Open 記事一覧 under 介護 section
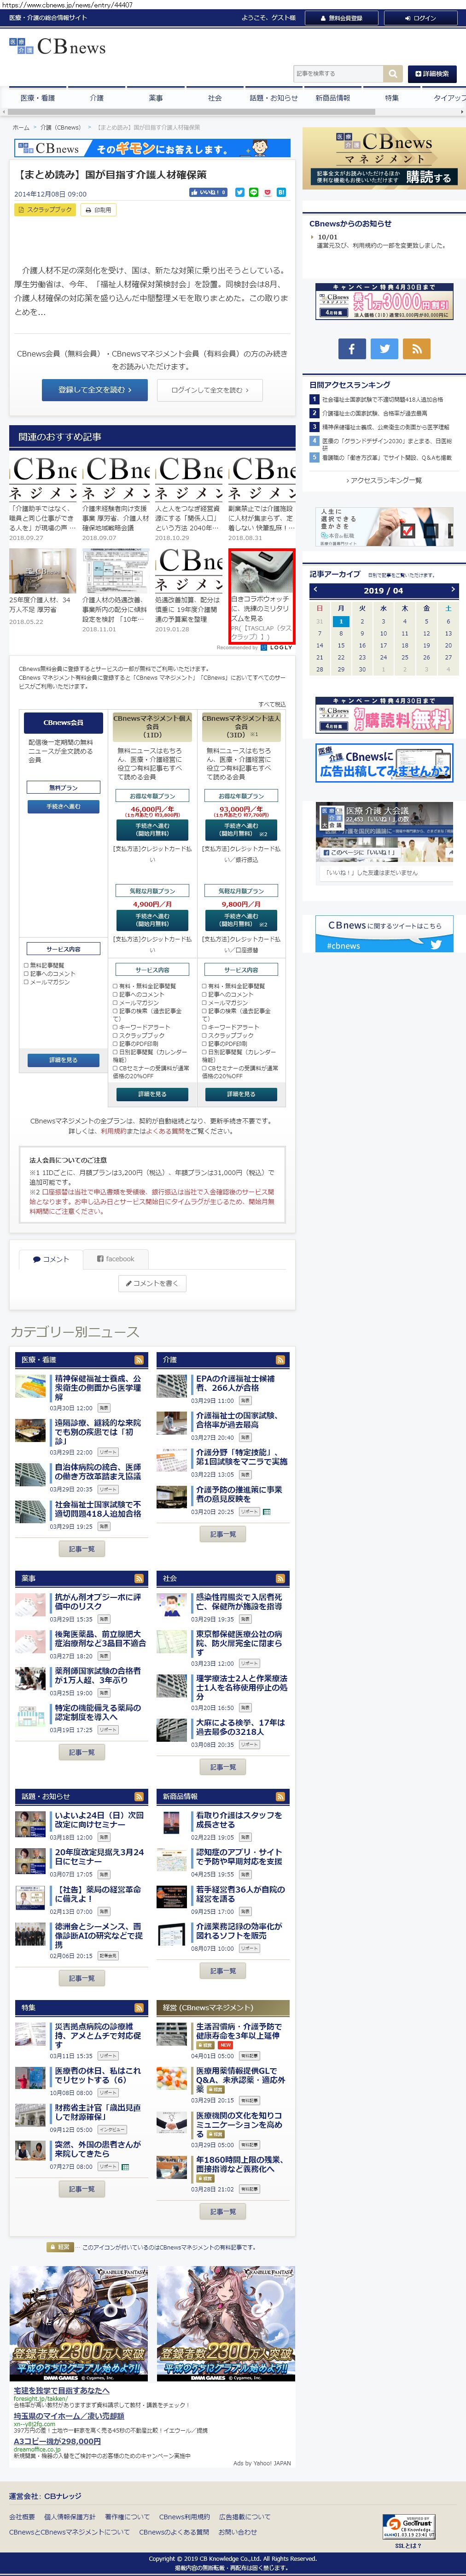Image resolution: width=466 pixels, height=2576 pixels. pyautogui.click(x=222, y=1534)
